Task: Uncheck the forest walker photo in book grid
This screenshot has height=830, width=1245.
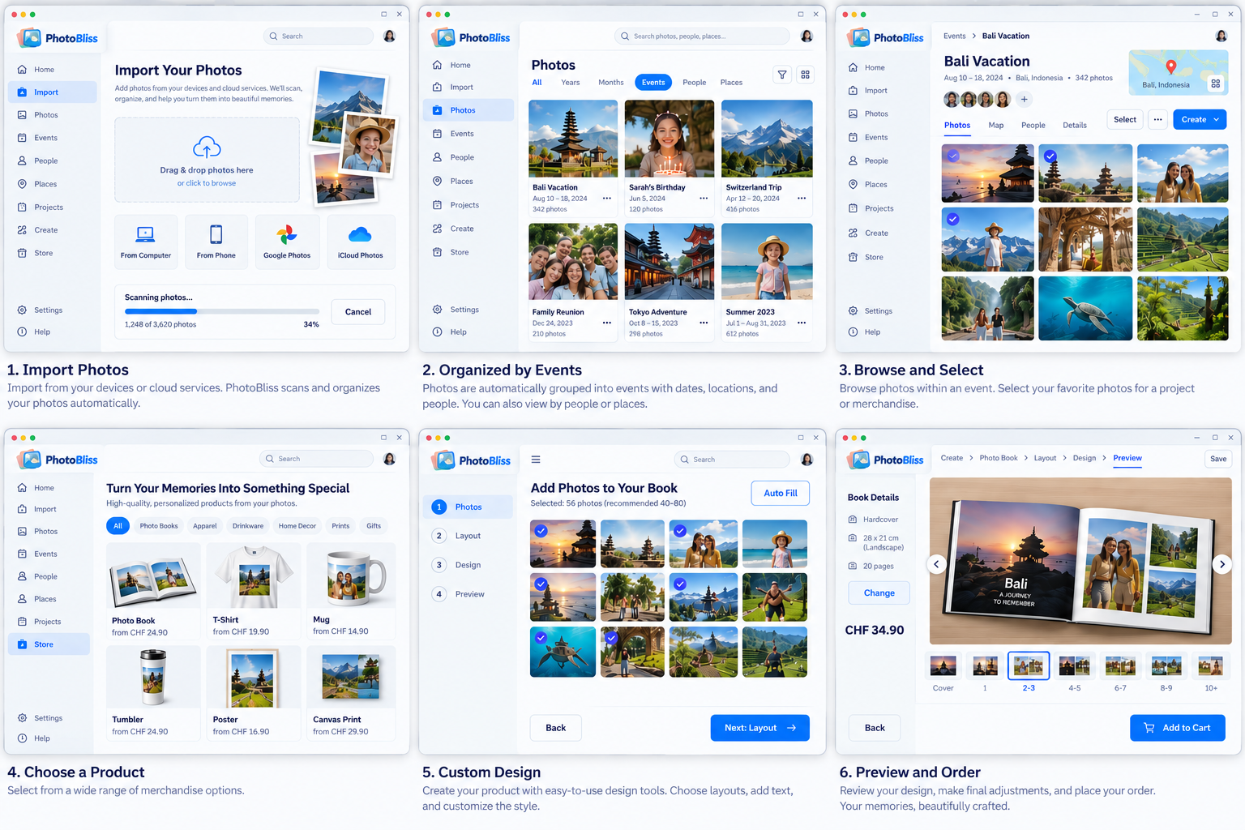Action: pos(611,638)
